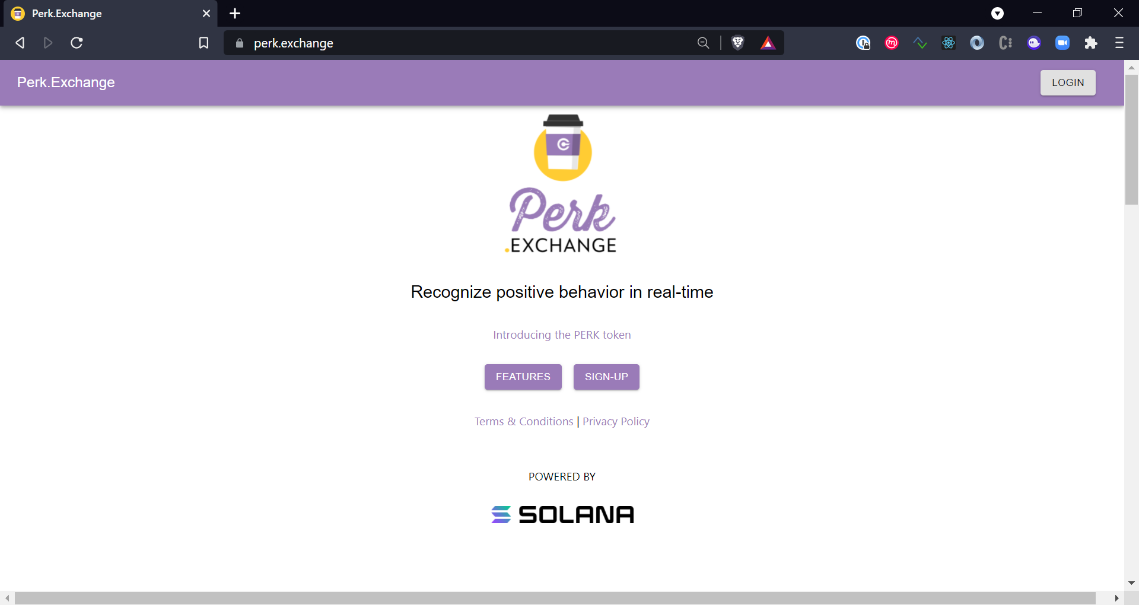Click the browser forward arrow
The image size is (1139, 605).
48,43
